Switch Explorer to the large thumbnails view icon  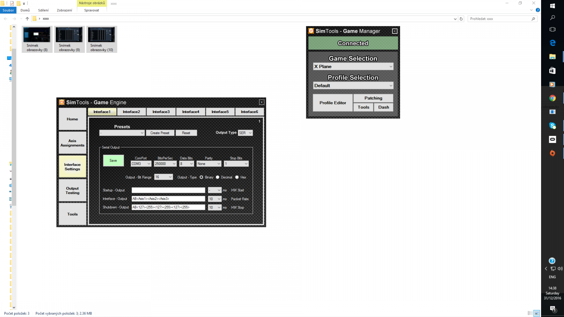[x=537, y=313]
